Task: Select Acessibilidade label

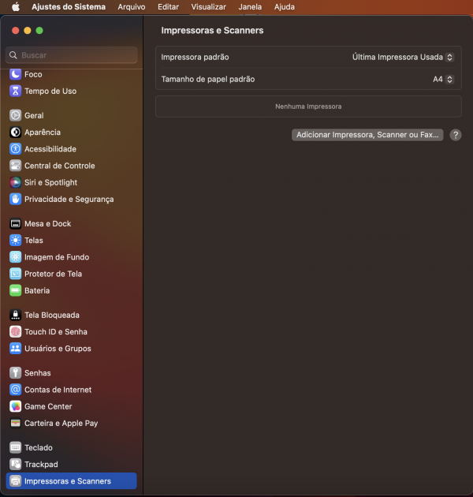Action: (50, 149)
